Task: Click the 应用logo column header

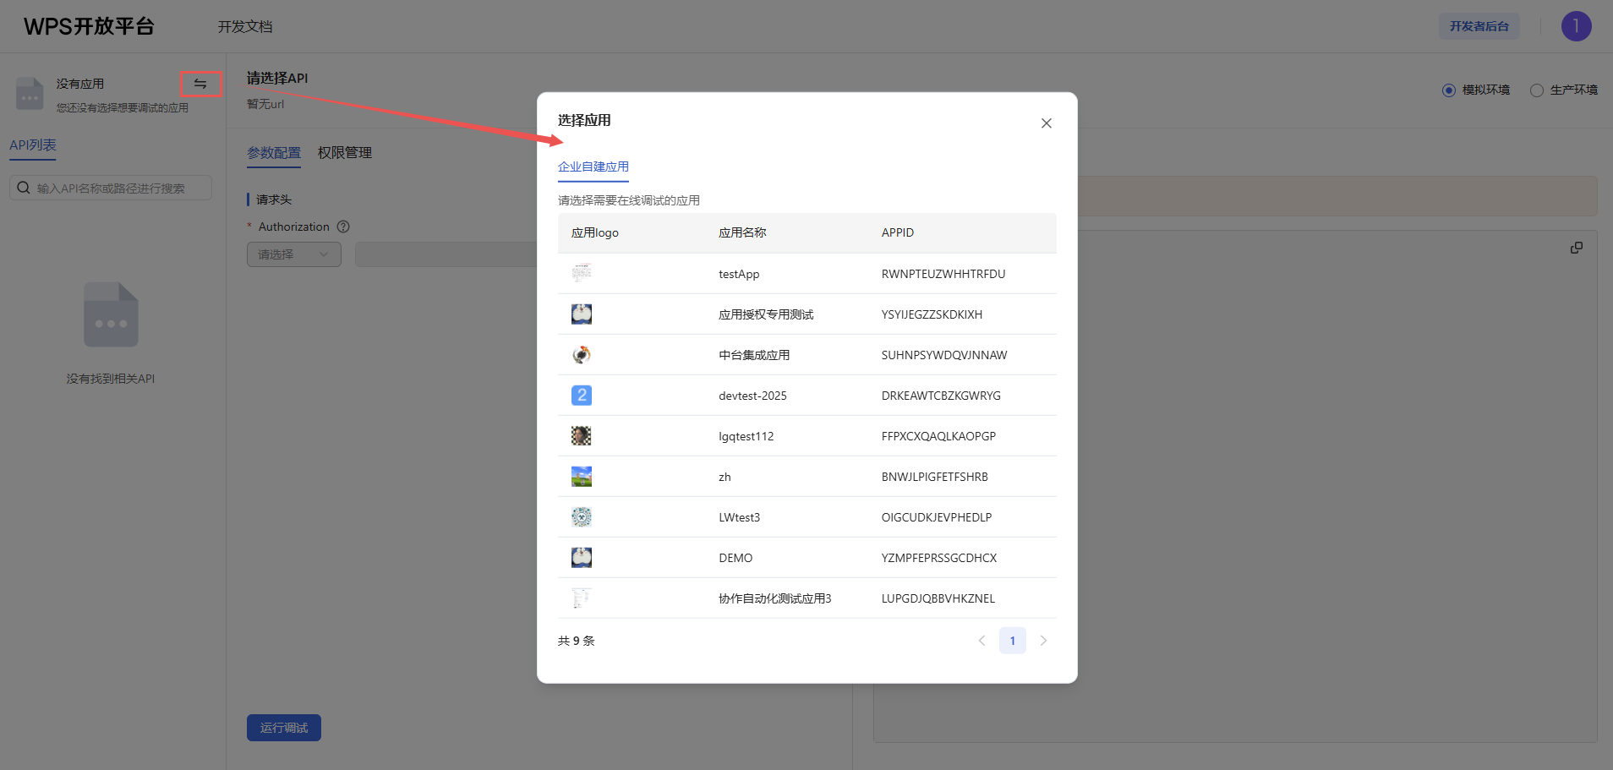Action: click(x=595, y=232)
